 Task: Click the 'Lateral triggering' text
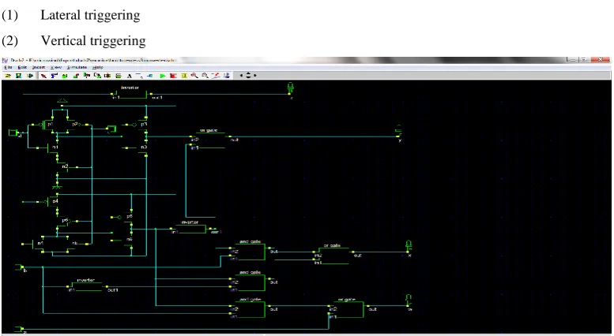[90, 15]
